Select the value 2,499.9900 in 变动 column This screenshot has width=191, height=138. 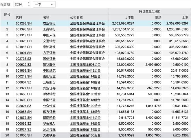[153, 65]
